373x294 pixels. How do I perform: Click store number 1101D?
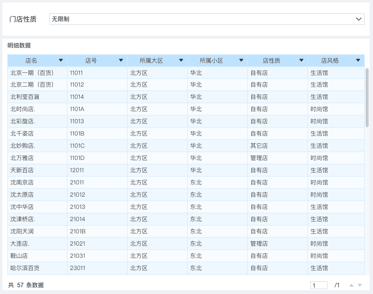(x=77, y=158)
